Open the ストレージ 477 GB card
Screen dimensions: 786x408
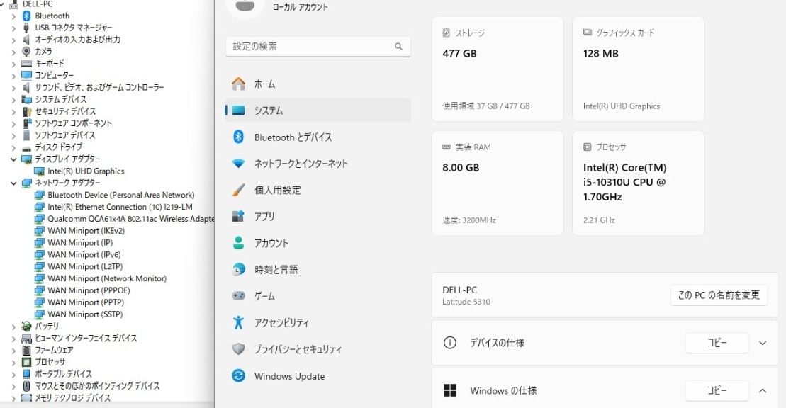tap(498, 69)
